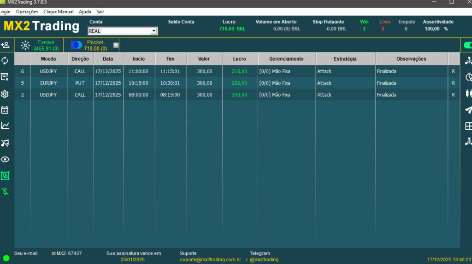Open the Operações menu

tap(27, 11)
